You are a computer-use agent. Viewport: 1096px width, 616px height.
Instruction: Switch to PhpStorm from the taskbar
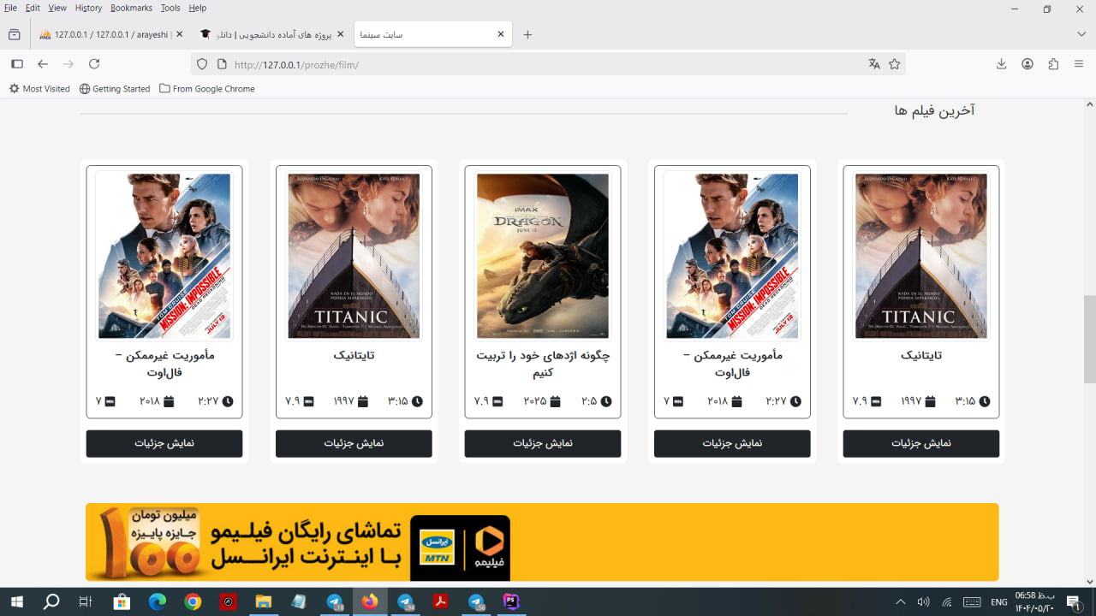[511, 602]
